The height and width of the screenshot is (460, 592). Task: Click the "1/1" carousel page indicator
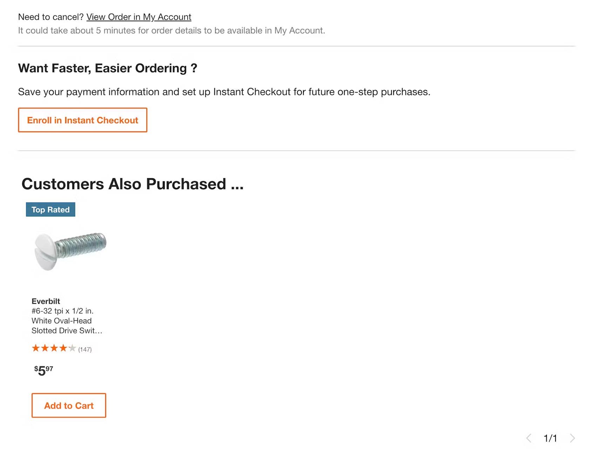551,438
